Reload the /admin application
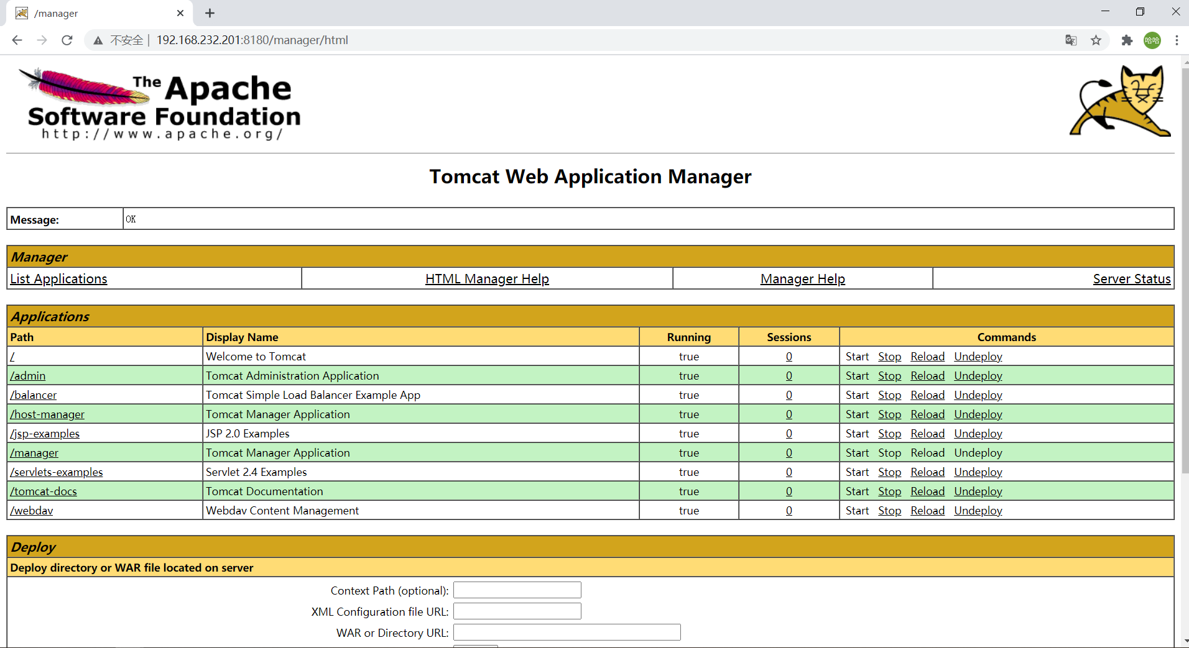Viewport: 1189px width, 648px height. point(927,376)
